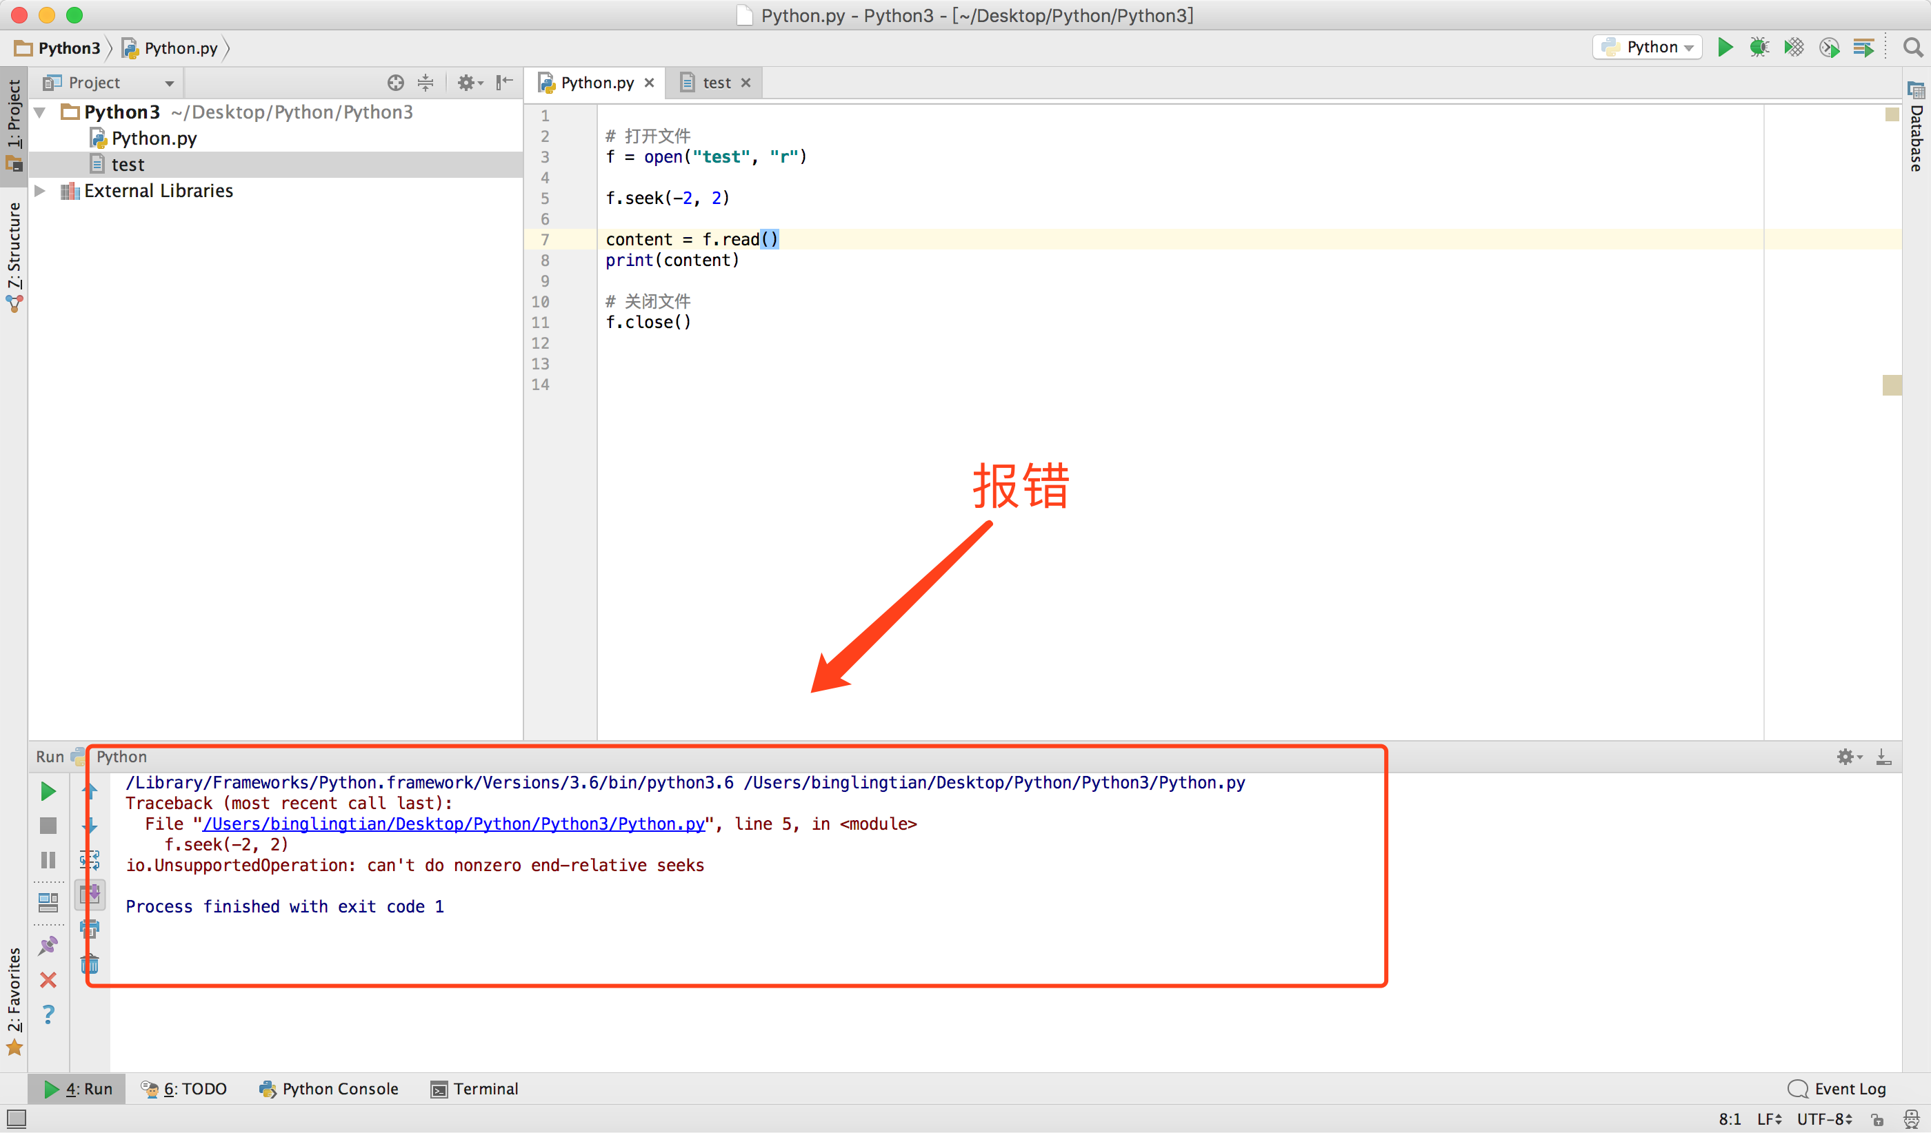The image size is (1931, 1133).
Task: Expand External Libraries node
Action: (41, 191)
